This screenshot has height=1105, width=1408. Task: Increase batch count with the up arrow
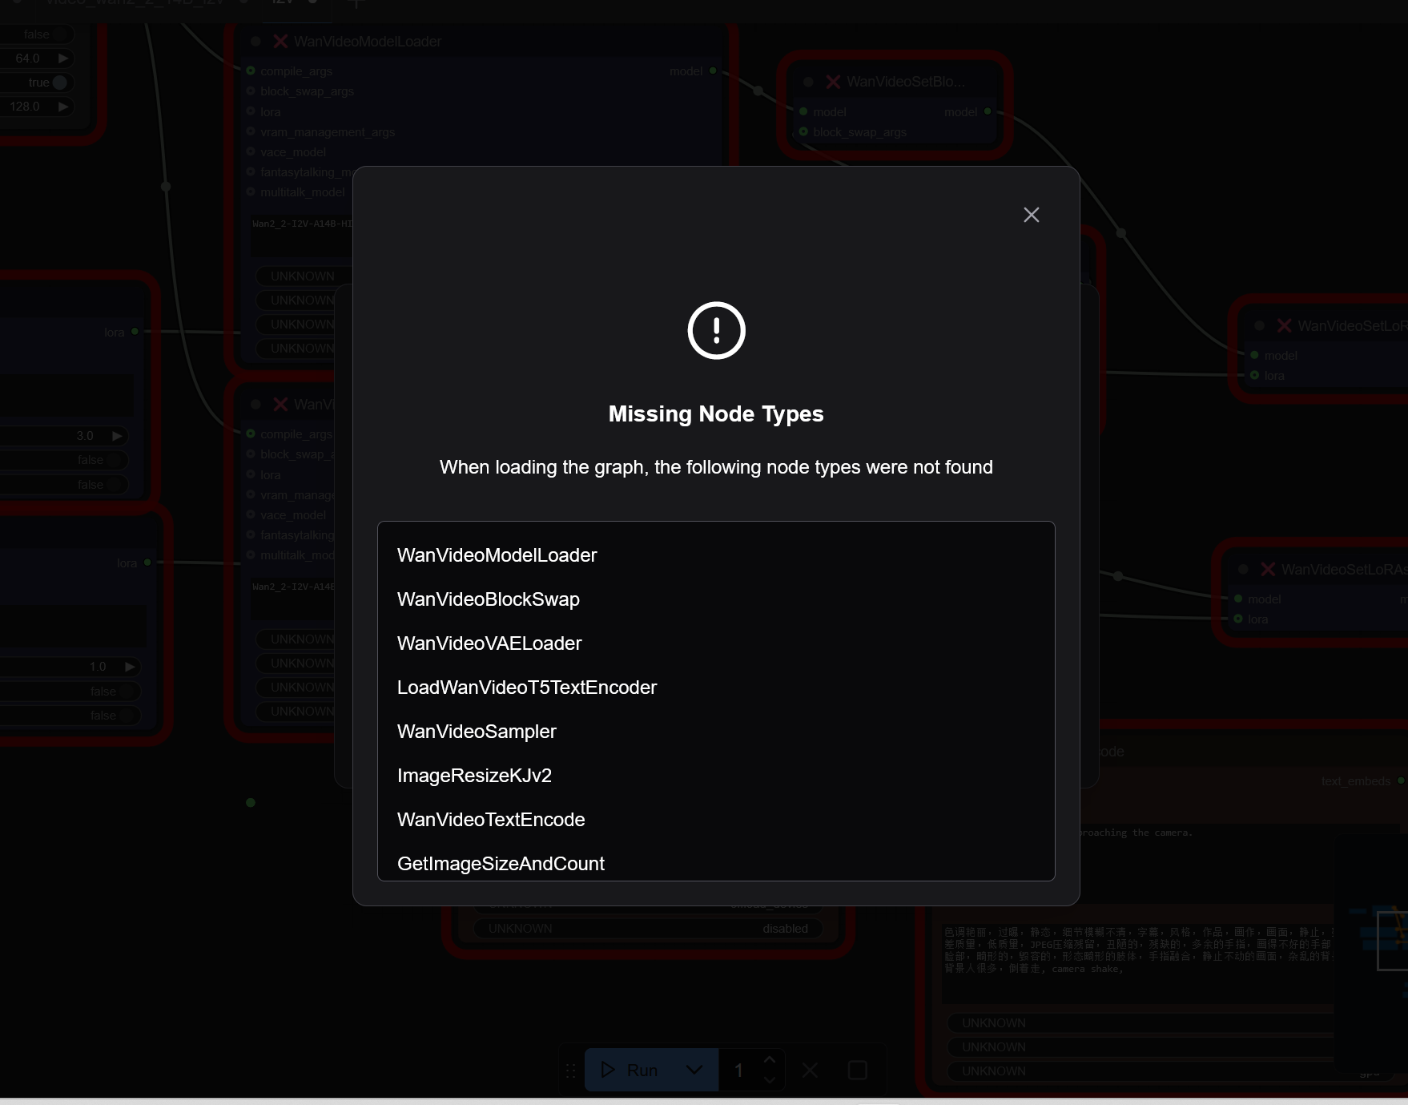pos(770,1059)
